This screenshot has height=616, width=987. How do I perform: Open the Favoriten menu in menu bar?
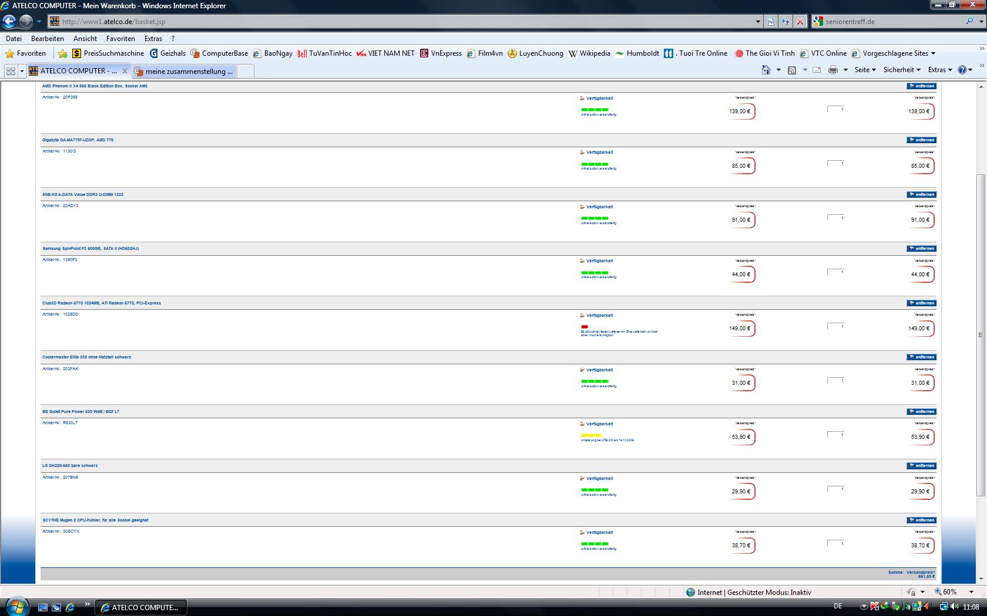(x=120, y=39)
